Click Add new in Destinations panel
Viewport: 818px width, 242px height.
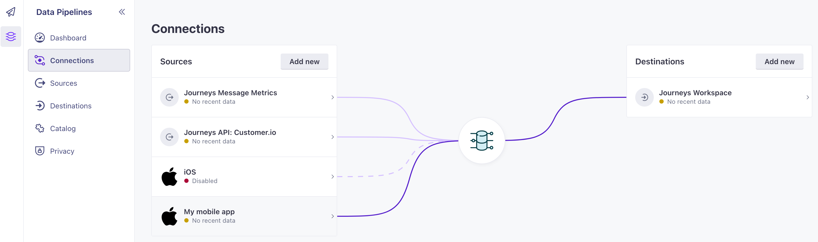(779, 62)
